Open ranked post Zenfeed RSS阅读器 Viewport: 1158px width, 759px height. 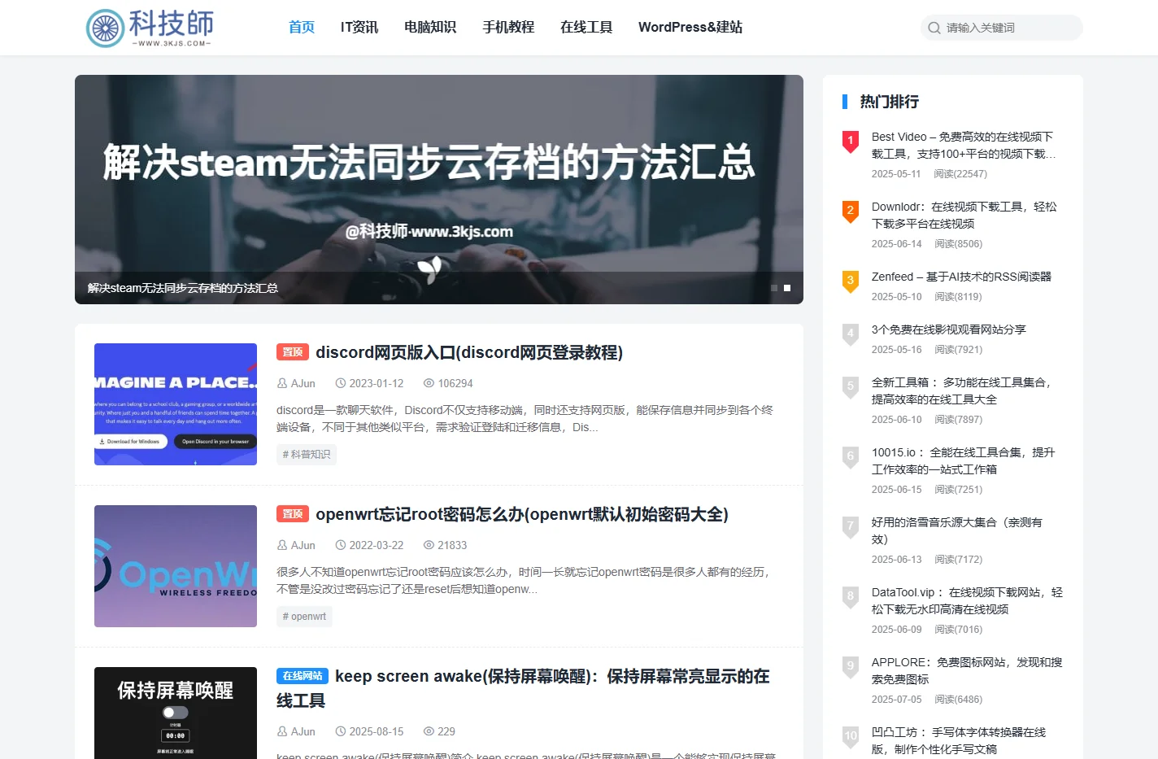click(961, 277)
